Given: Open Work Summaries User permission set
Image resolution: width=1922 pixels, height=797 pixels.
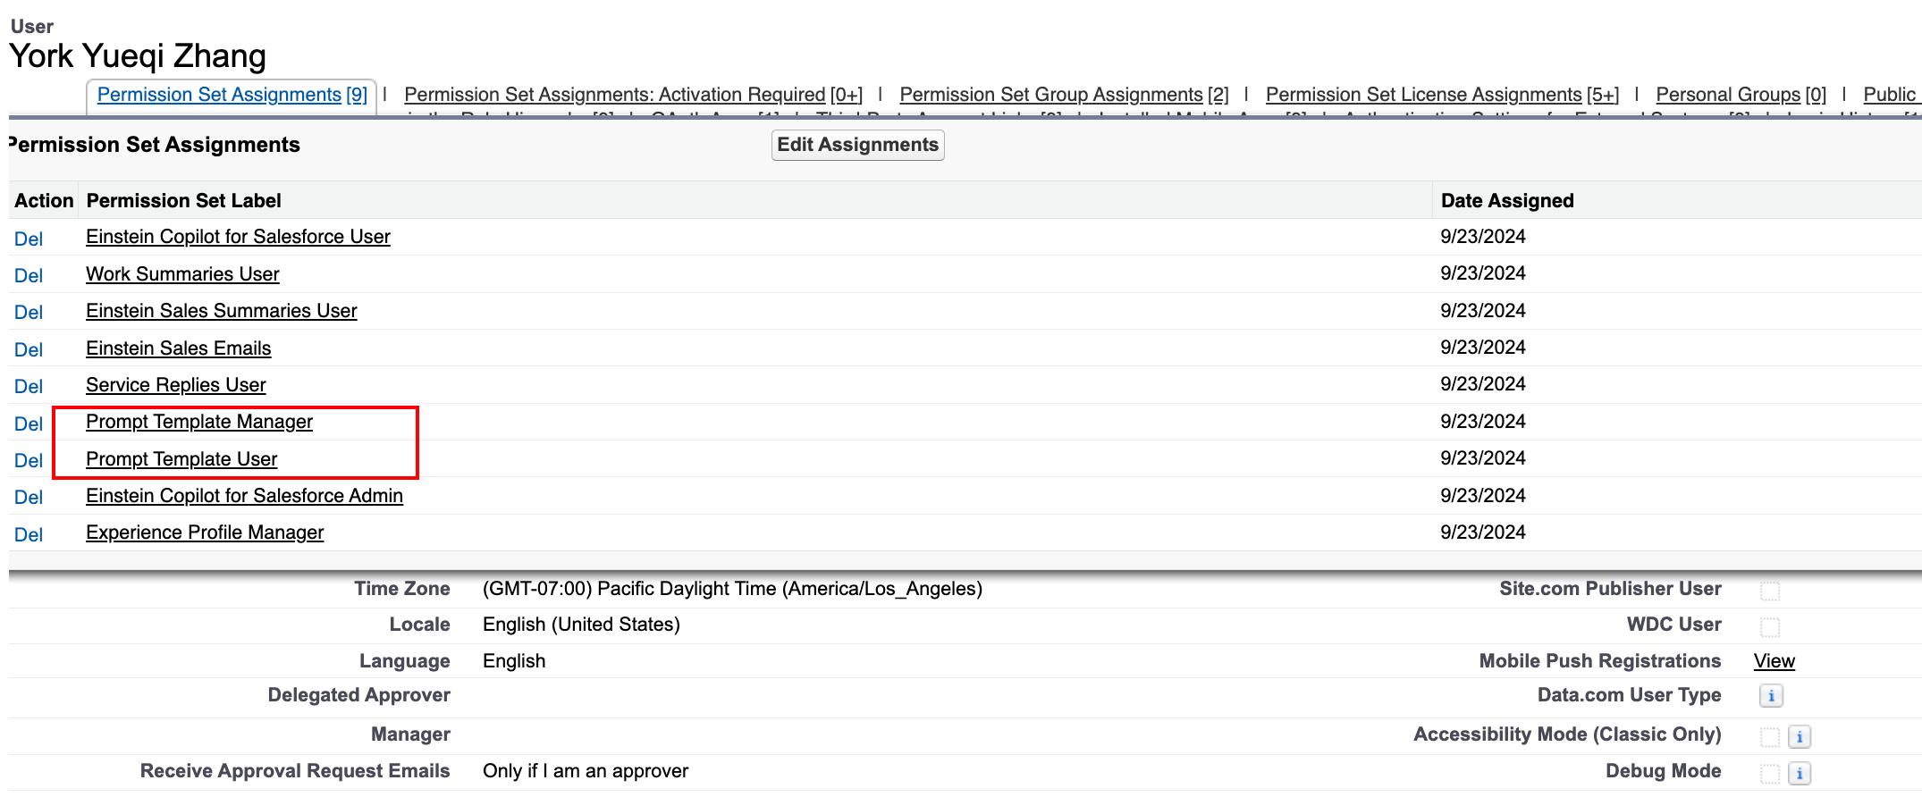Looking at the screenshot, I should (x=182, y=274).
